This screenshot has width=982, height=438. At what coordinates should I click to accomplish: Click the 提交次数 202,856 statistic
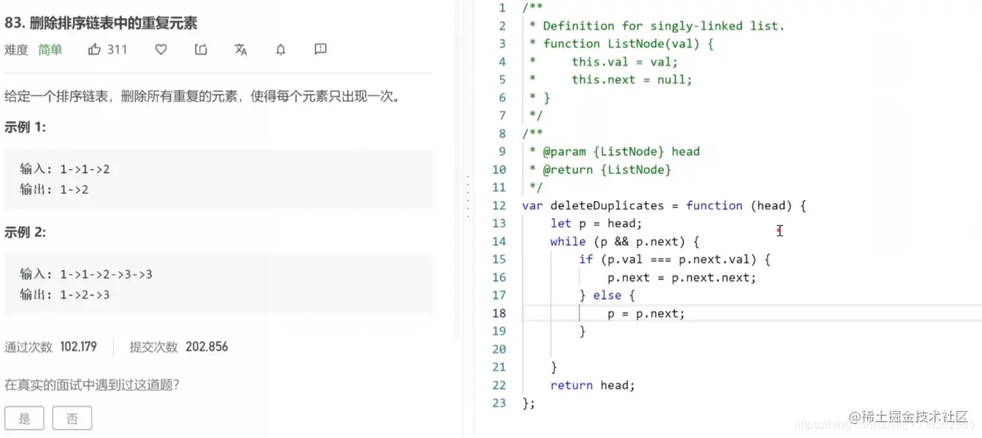coord(179,346)
